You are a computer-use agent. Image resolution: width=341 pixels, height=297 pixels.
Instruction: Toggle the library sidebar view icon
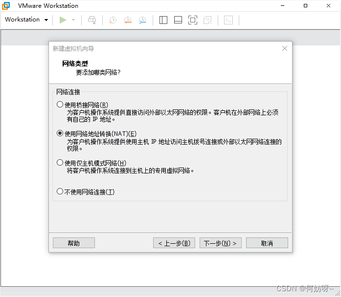(163, 20)
